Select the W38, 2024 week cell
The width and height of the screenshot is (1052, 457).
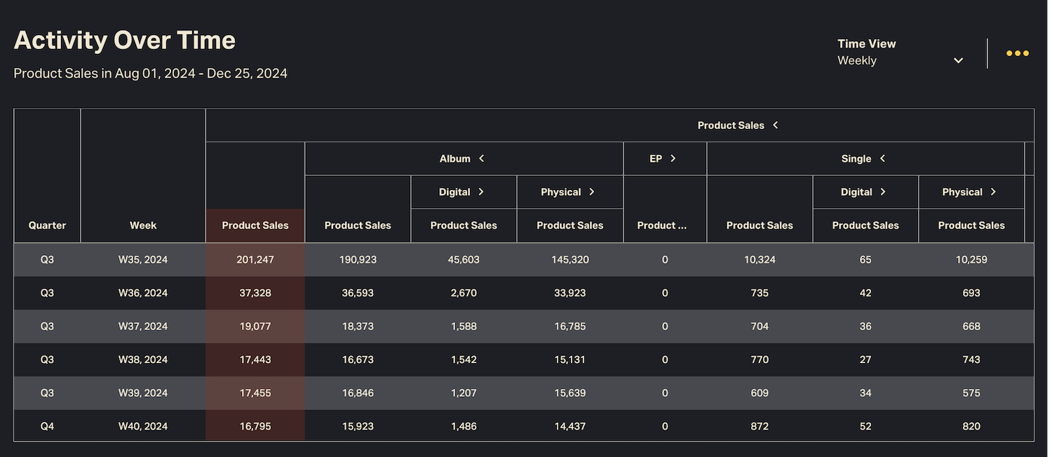tap(143, 360)
